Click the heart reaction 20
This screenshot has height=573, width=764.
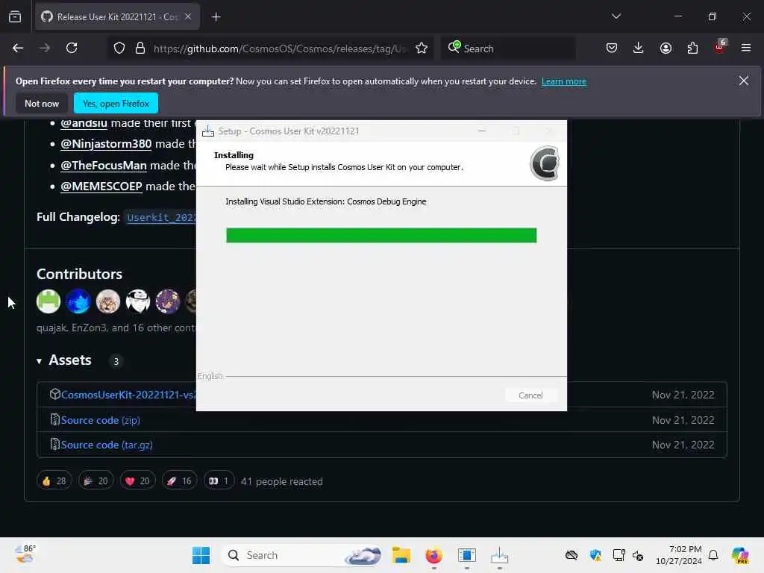[x=138, y=481]
